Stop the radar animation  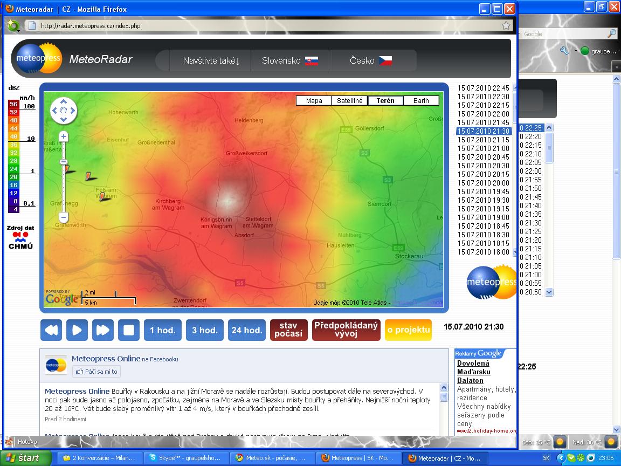[x=129, y=330]
